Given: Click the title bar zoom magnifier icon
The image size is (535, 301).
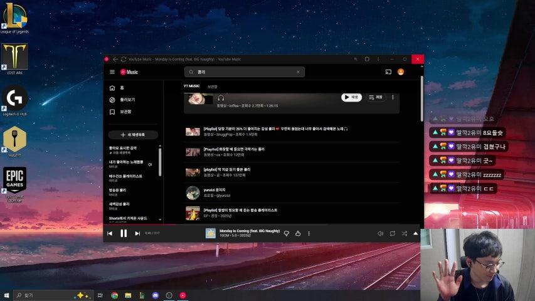Looking at the screenshot, I should point(356,59).
